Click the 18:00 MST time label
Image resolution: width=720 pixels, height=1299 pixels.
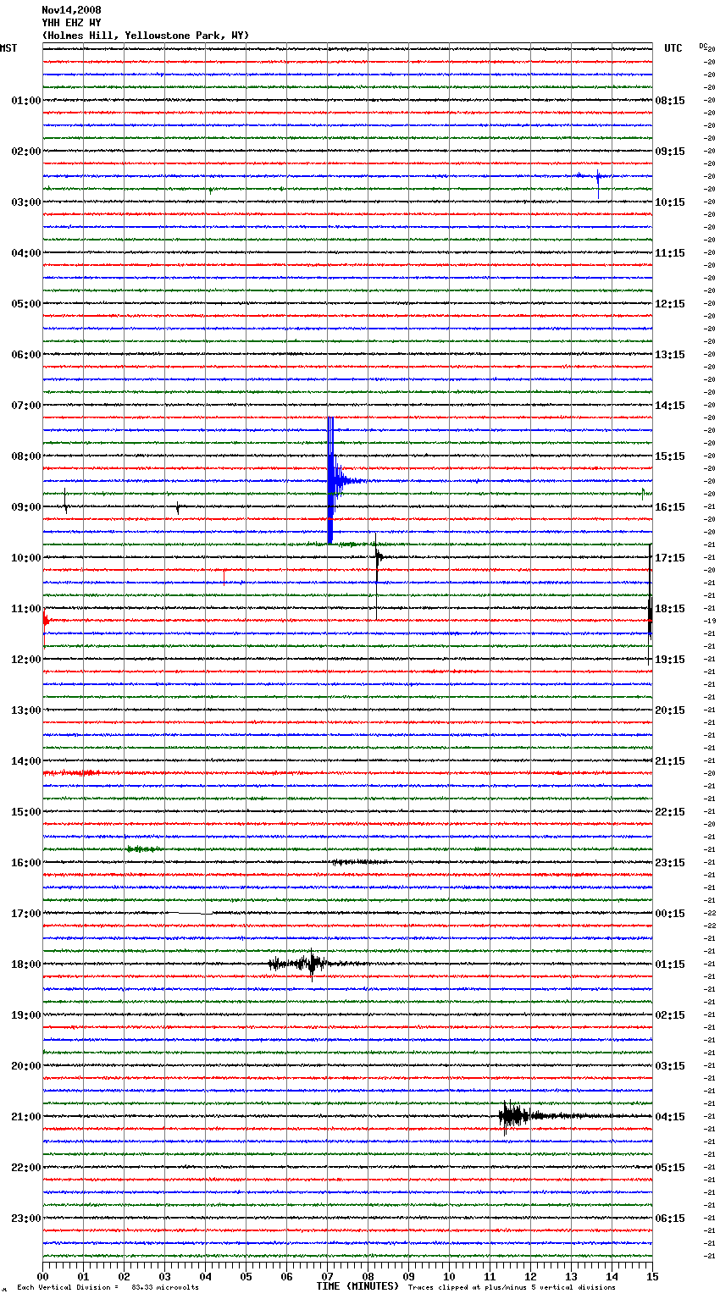click(x=26, y=965)
